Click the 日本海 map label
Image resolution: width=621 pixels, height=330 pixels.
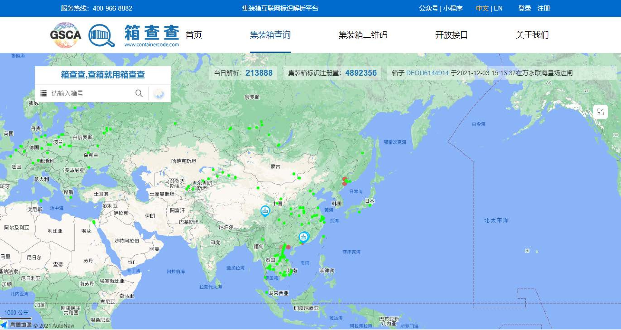(356, 192)
